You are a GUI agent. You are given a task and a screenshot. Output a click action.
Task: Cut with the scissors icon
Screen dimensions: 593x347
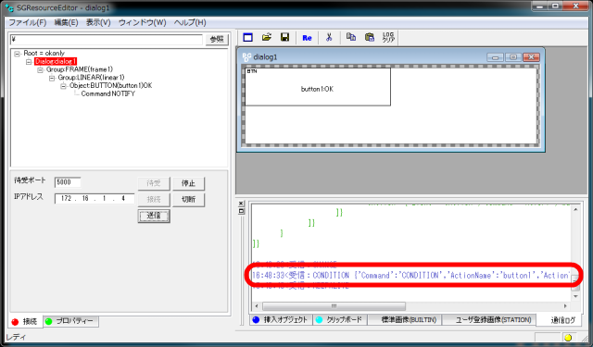329,37
